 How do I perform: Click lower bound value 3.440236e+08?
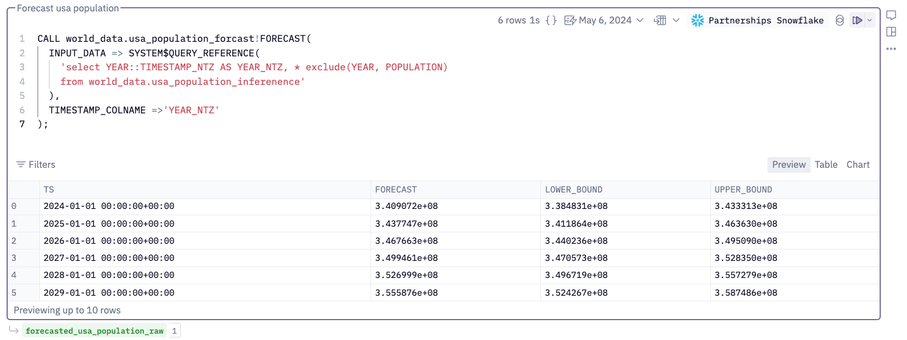576,241
